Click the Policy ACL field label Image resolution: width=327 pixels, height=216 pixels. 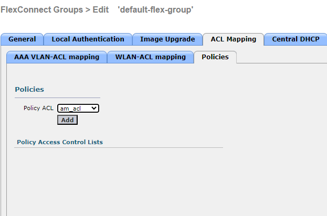pos(38,108)
